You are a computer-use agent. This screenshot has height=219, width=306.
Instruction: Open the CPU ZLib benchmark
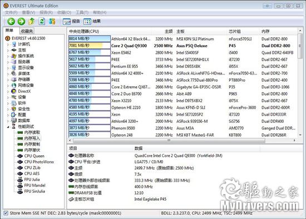coord(29,167)
